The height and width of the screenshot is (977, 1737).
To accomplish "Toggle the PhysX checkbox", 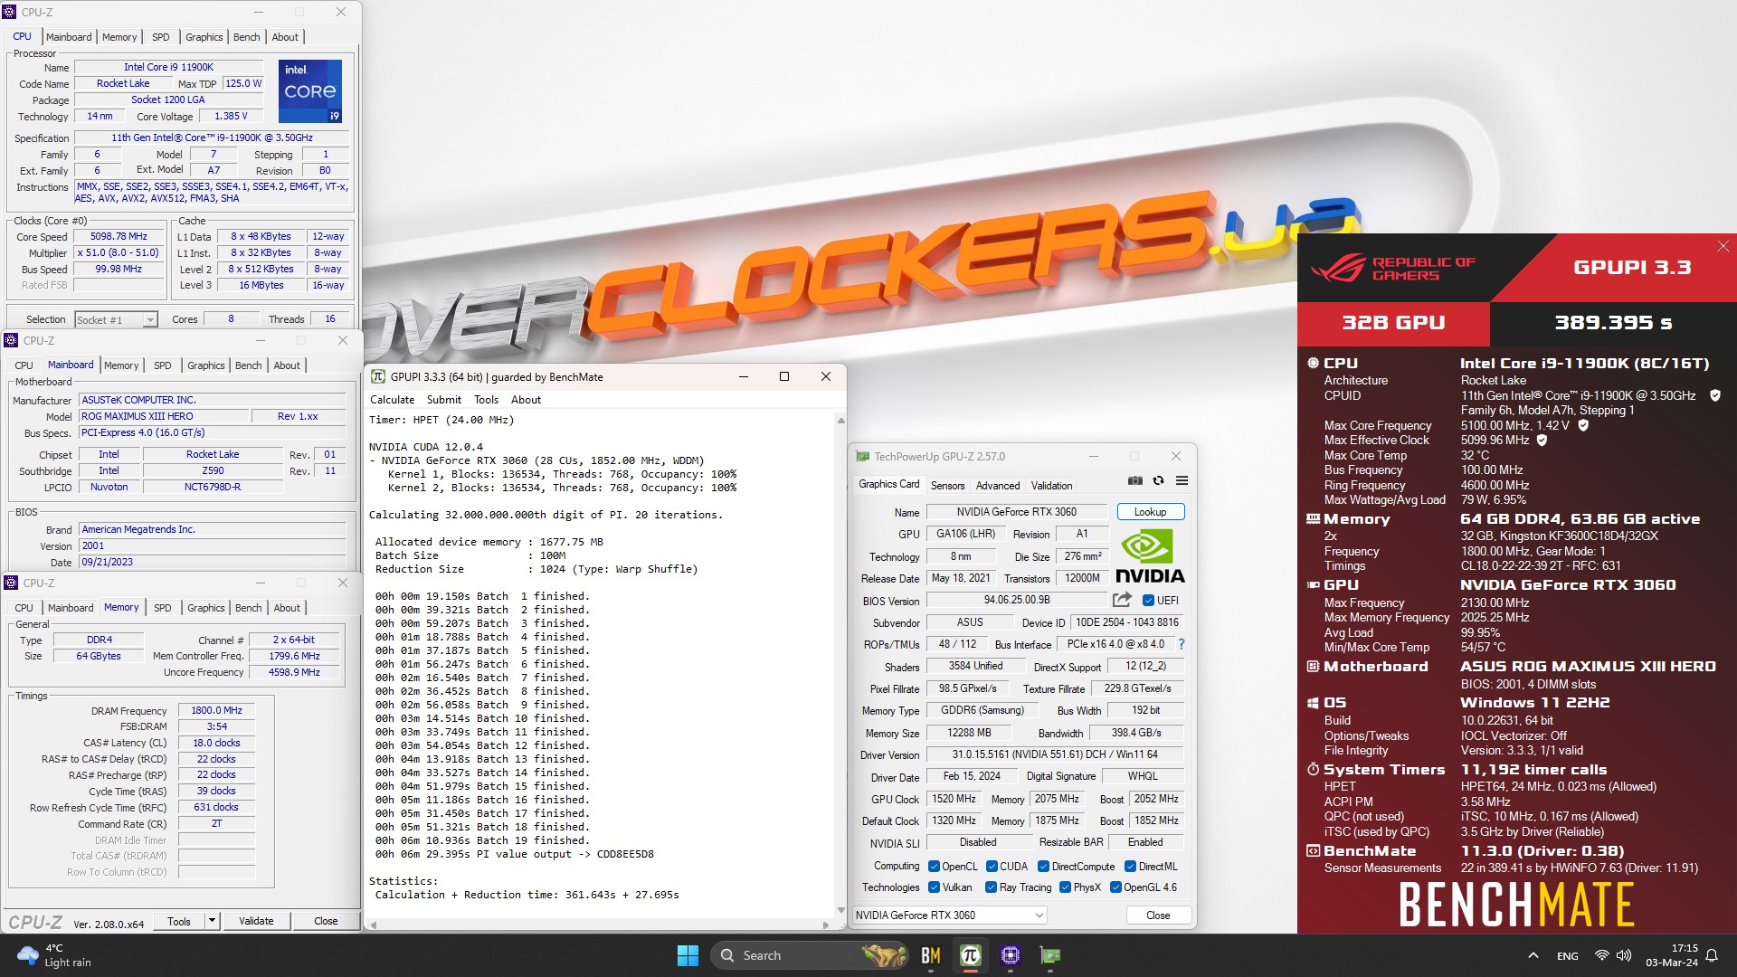I will 1065,887.
